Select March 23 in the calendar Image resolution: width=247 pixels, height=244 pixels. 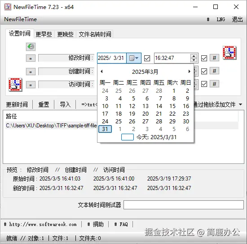tap(186, 114)
